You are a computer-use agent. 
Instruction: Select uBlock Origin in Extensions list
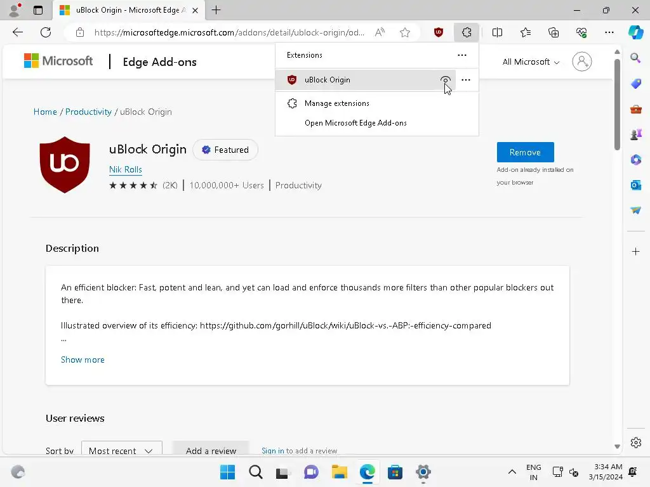[x=365, y=80]
